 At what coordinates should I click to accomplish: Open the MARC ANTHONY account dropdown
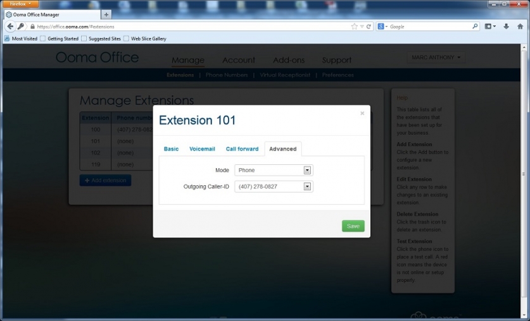pos(436,58)
